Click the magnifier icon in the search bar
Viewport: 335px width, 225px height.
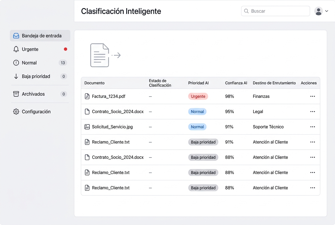click(x=246, y=11)
